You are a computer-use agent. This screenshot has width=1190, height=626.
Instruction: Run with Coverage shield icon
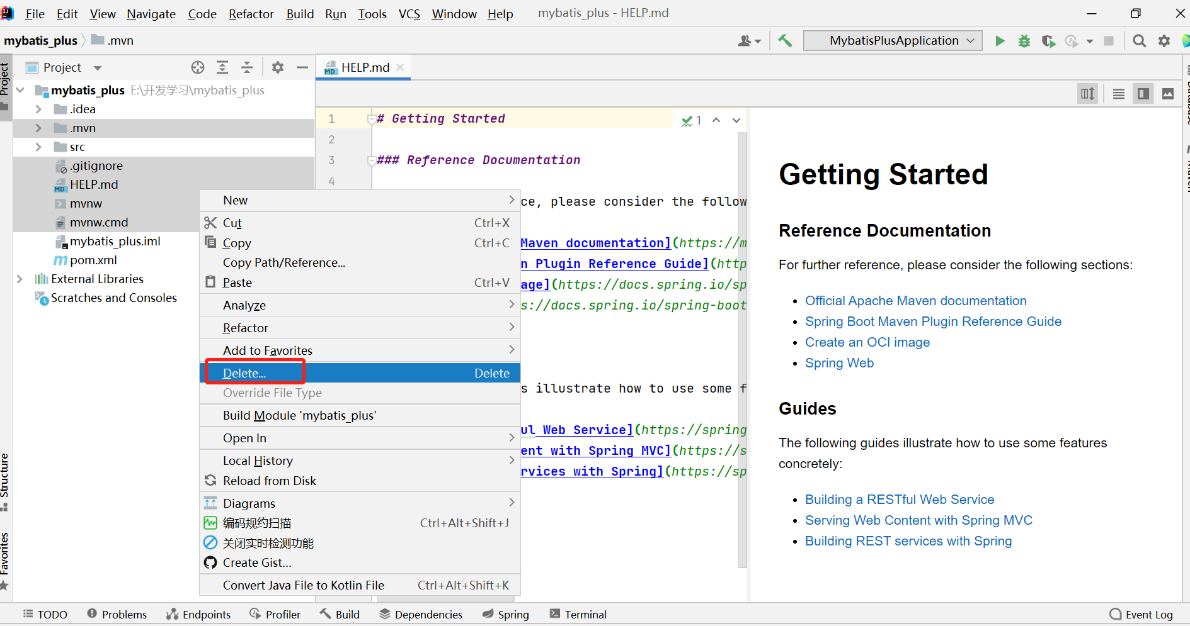(1048, 41)
